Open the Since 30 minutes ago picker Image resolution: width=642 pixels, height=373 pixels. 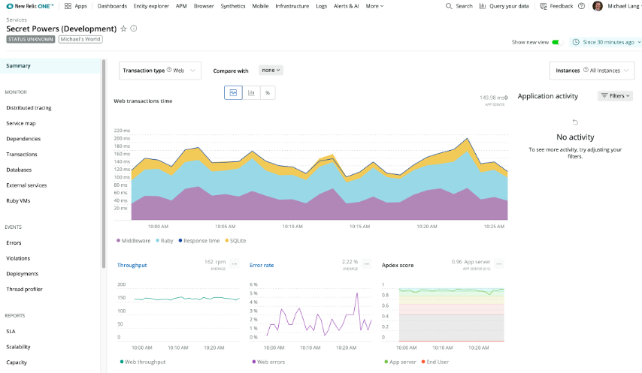tap(606, 42)
